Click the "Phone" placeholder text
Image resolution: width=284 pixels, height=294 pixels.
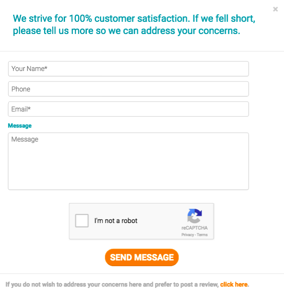(x=21, y=89)
